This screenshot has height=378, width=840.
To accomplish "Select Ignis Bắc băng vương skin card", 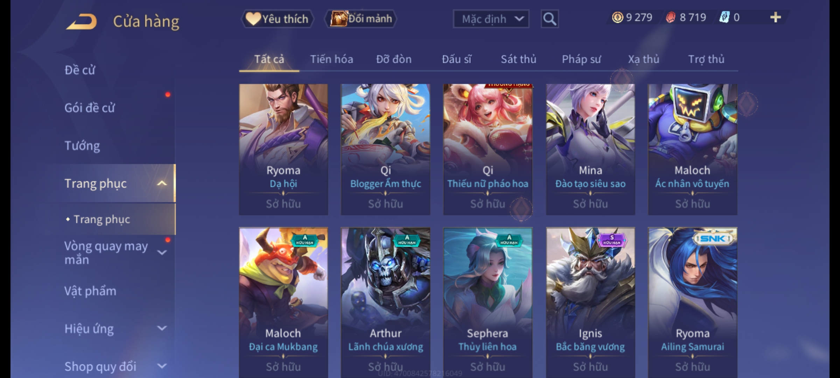I will (x=590, y=303).
